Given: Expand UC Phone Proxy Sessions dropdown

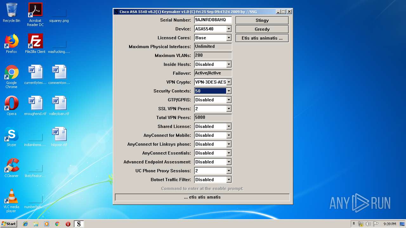Looking at the screenshot, I should [x=229, y=171].
